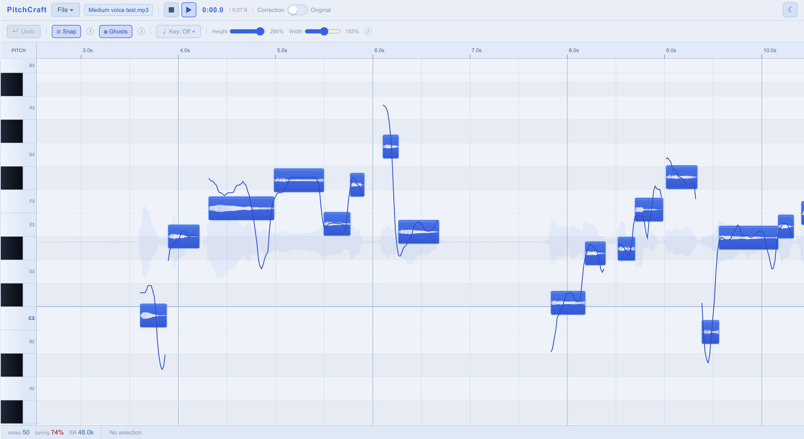Switch to dark mode with the moon icon

tap(790, 10)
